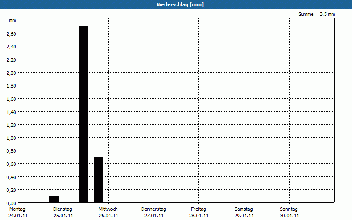The height and width of the screenshot is (220, 352).
Task: Select the small 0,10 mm bar before Dienstag
Action: point(54,199)
